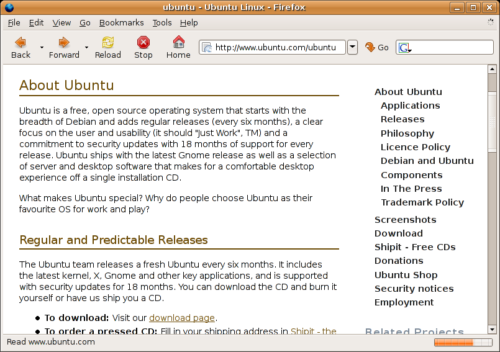This screenshot has width=500, height=352.
Task: Open the Forward history dropdown arrow
Action: click(x=86, y=47)
